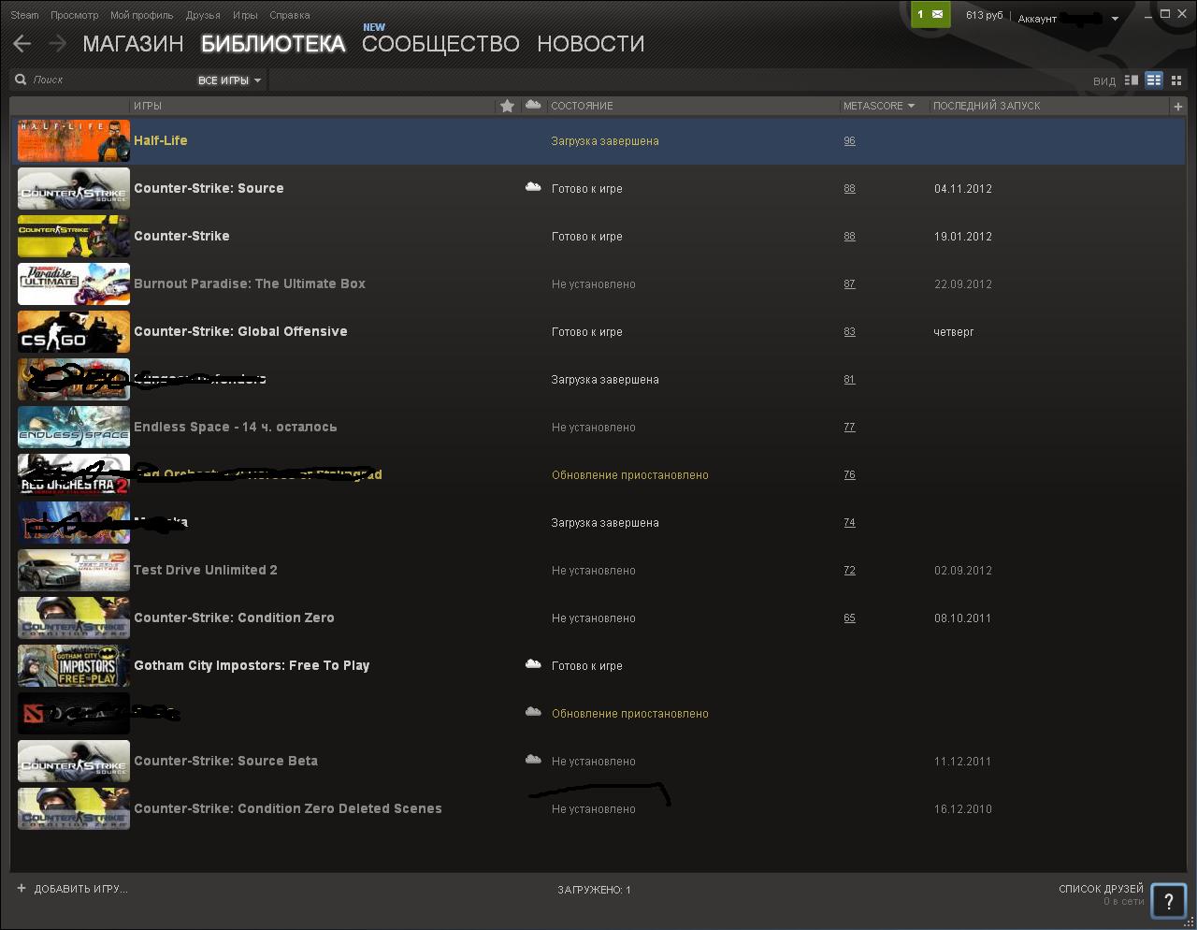1197x930 pixels.
Task: Select the Endless Space thumbnail
Action: click(74, 427)
